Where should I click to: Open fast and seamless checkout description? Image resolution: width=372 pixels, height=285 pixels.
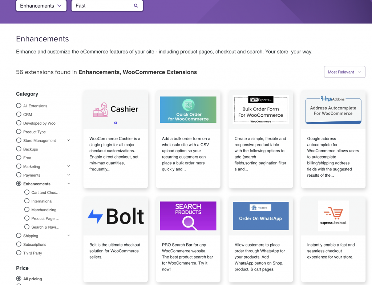tap(331, 251)
